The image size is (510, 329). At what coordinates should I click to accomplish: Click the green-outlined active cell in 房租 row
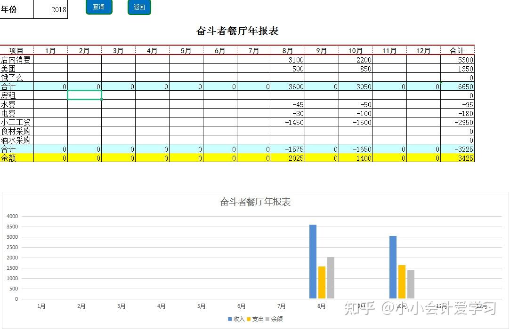pos(85,95)
